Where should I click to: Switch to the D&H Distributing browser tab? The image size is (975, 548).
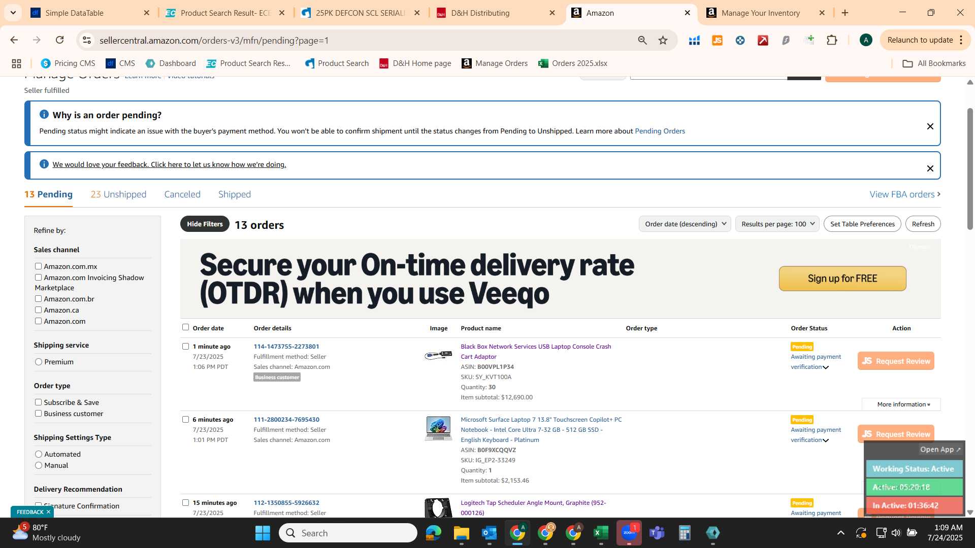pos(497,13)
